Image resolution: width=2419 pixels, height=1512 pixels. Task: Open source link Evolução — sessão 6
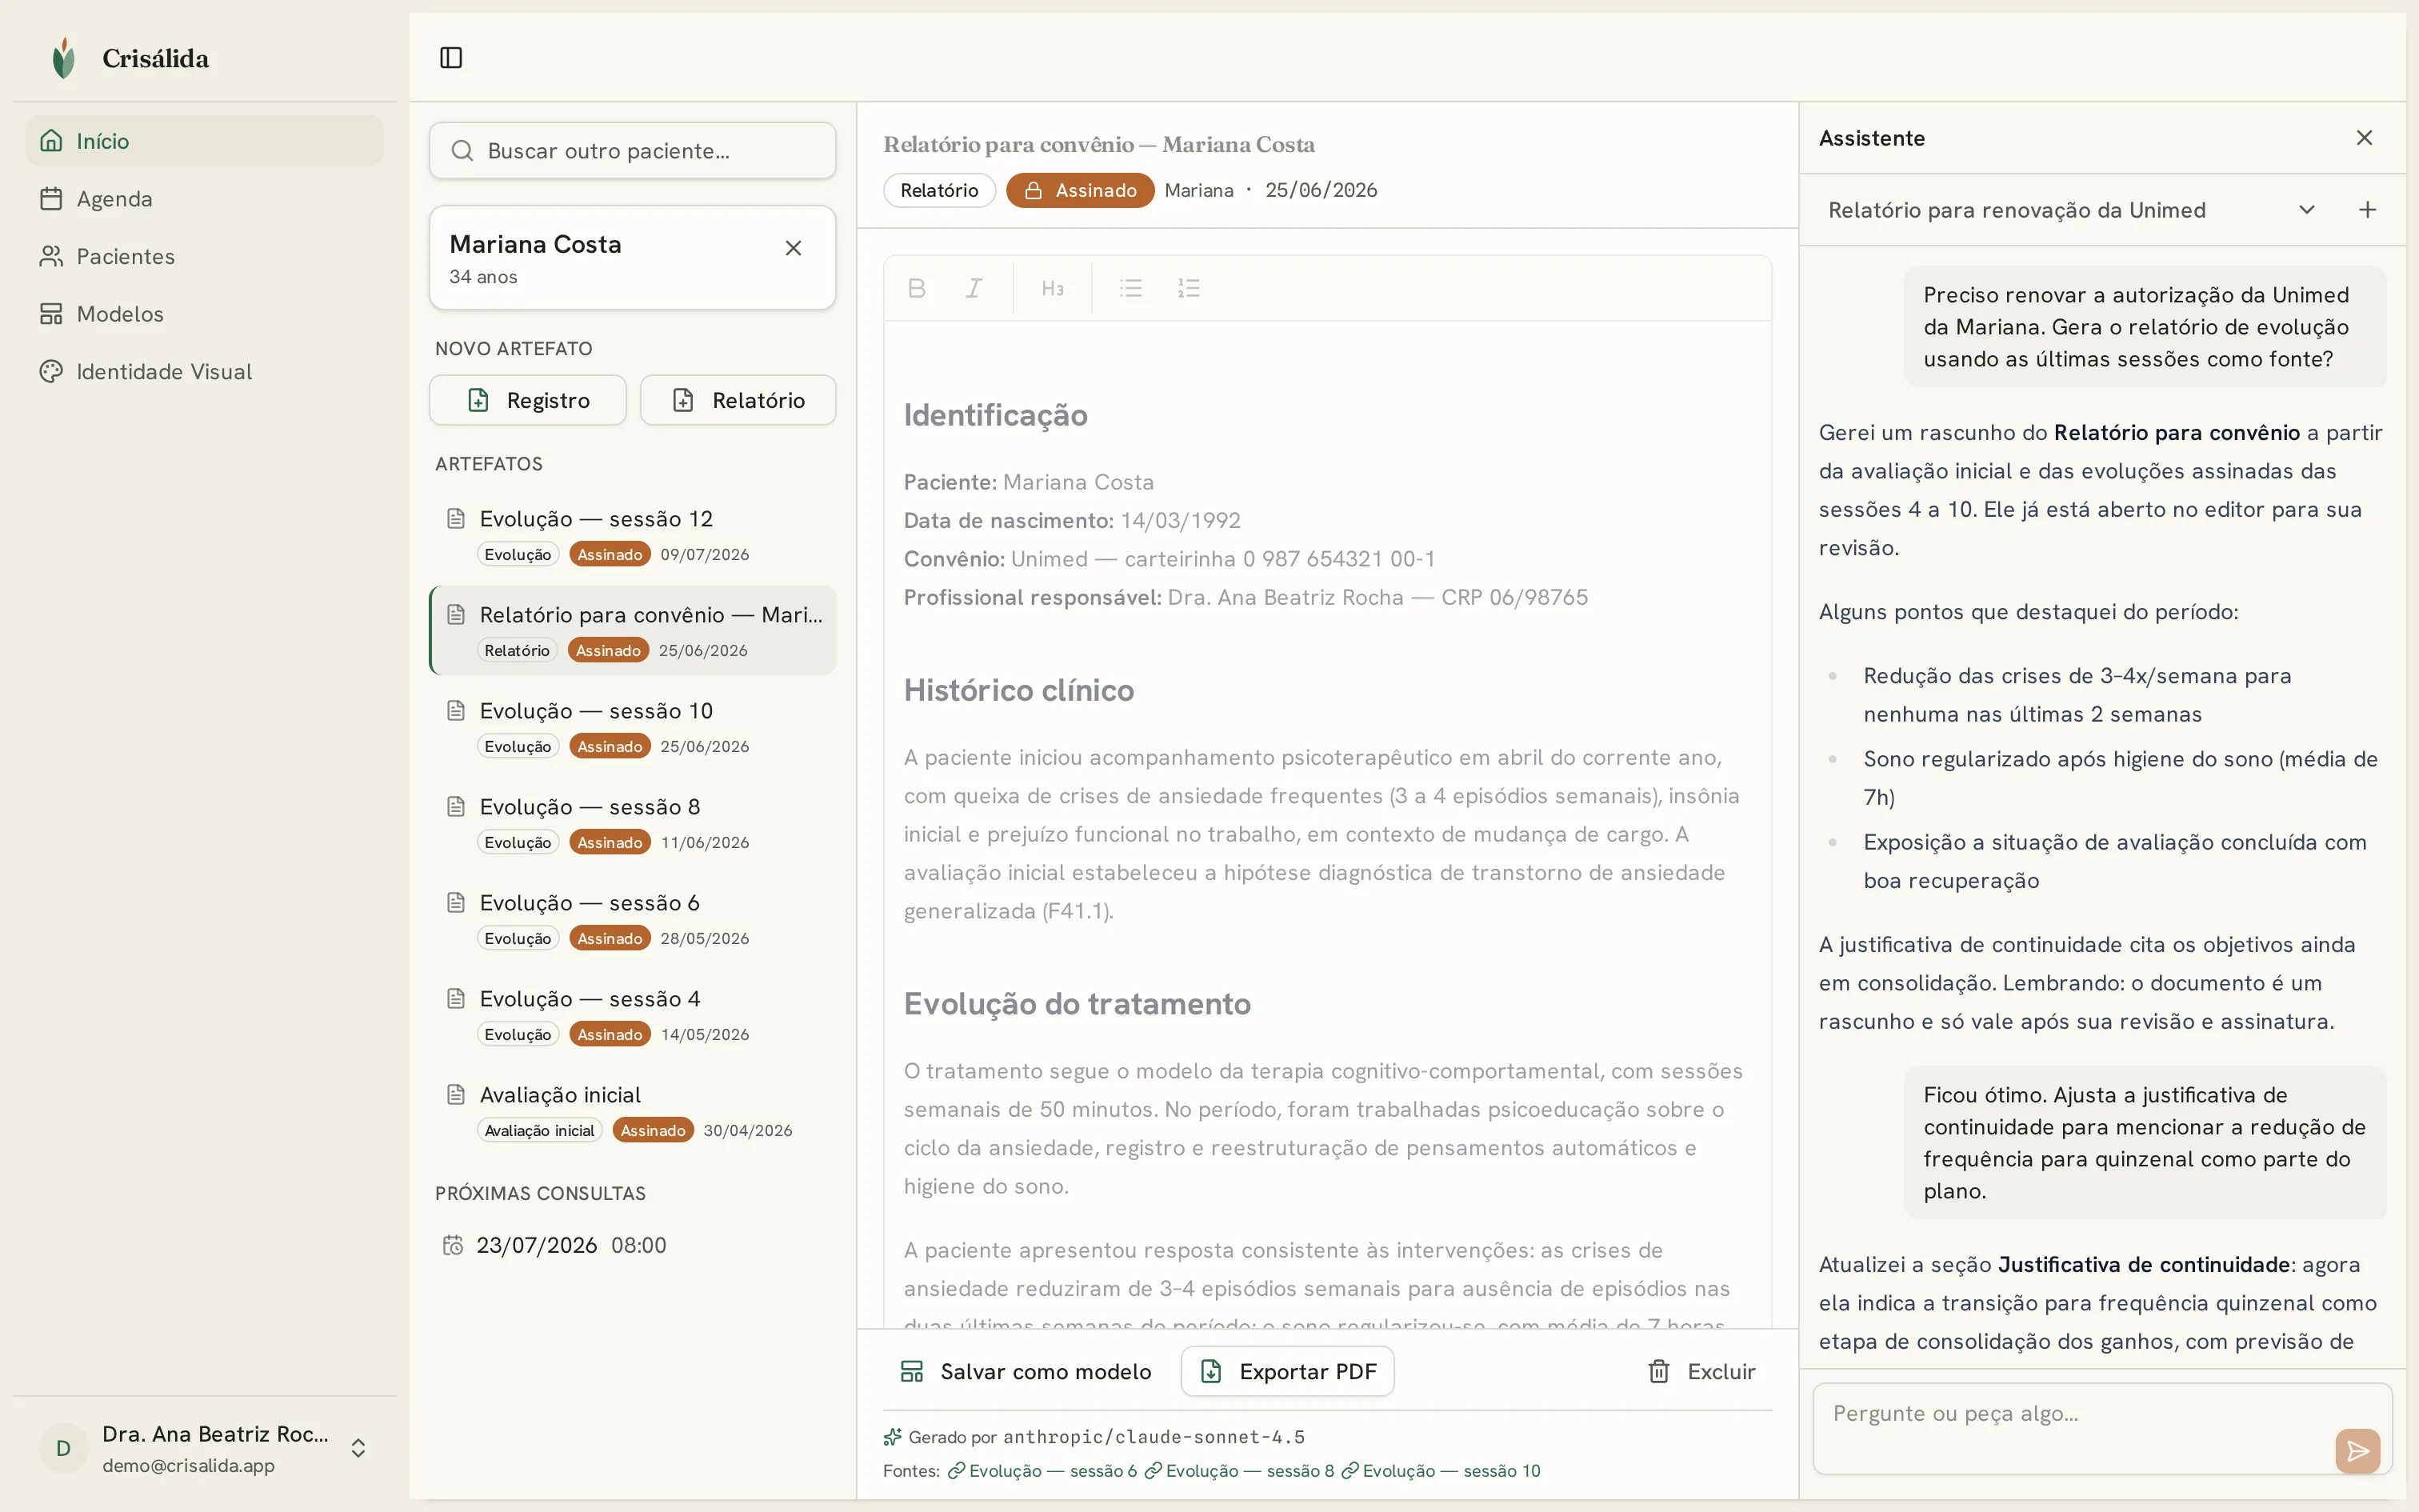(1042, 1470)
